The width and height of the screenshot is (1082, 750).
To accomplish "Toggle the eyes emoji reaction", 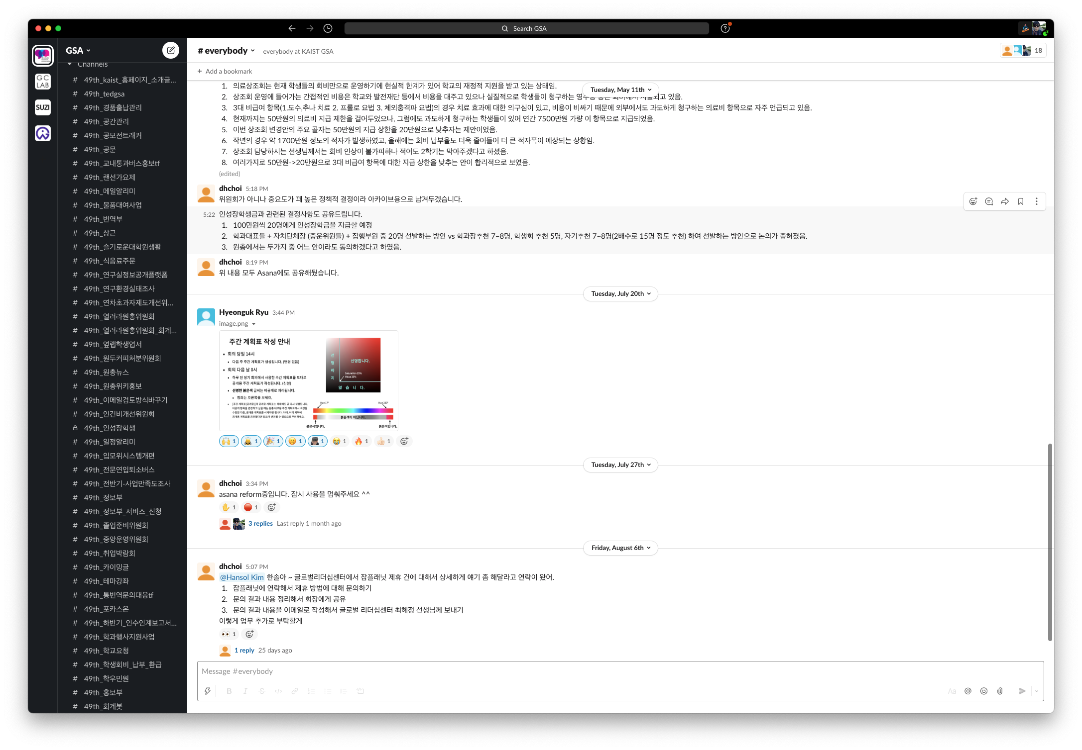I will pos(229,634).
